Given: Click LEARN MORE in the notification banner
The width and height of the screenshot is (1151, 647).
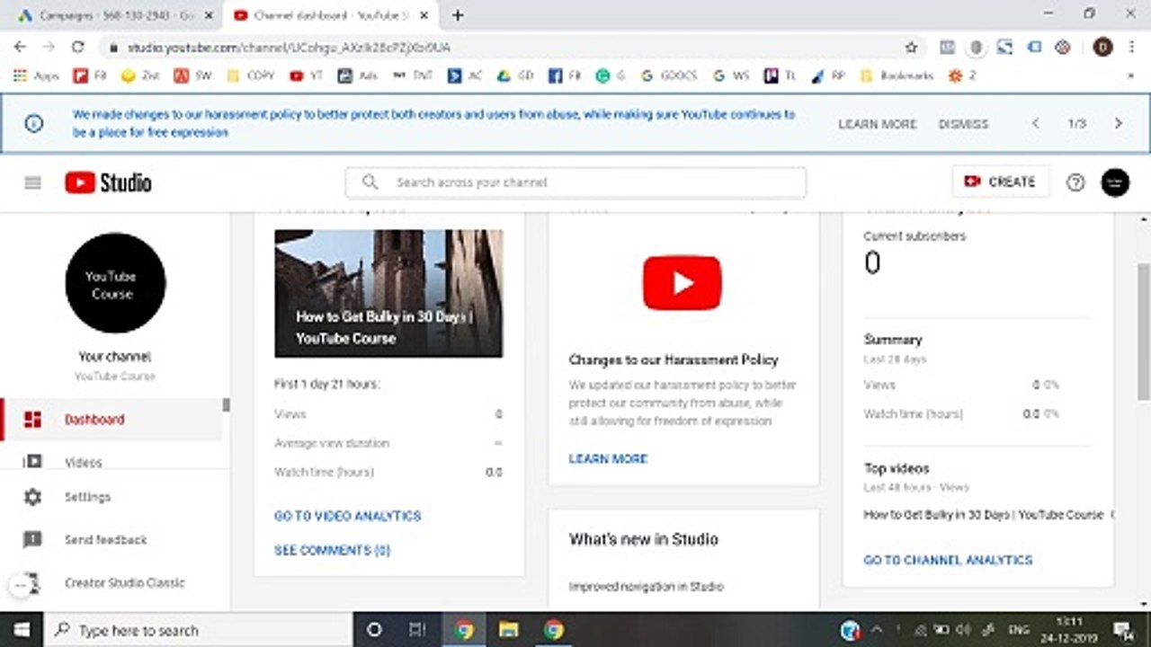Looking at the screenshot, I should pos(878,124).
